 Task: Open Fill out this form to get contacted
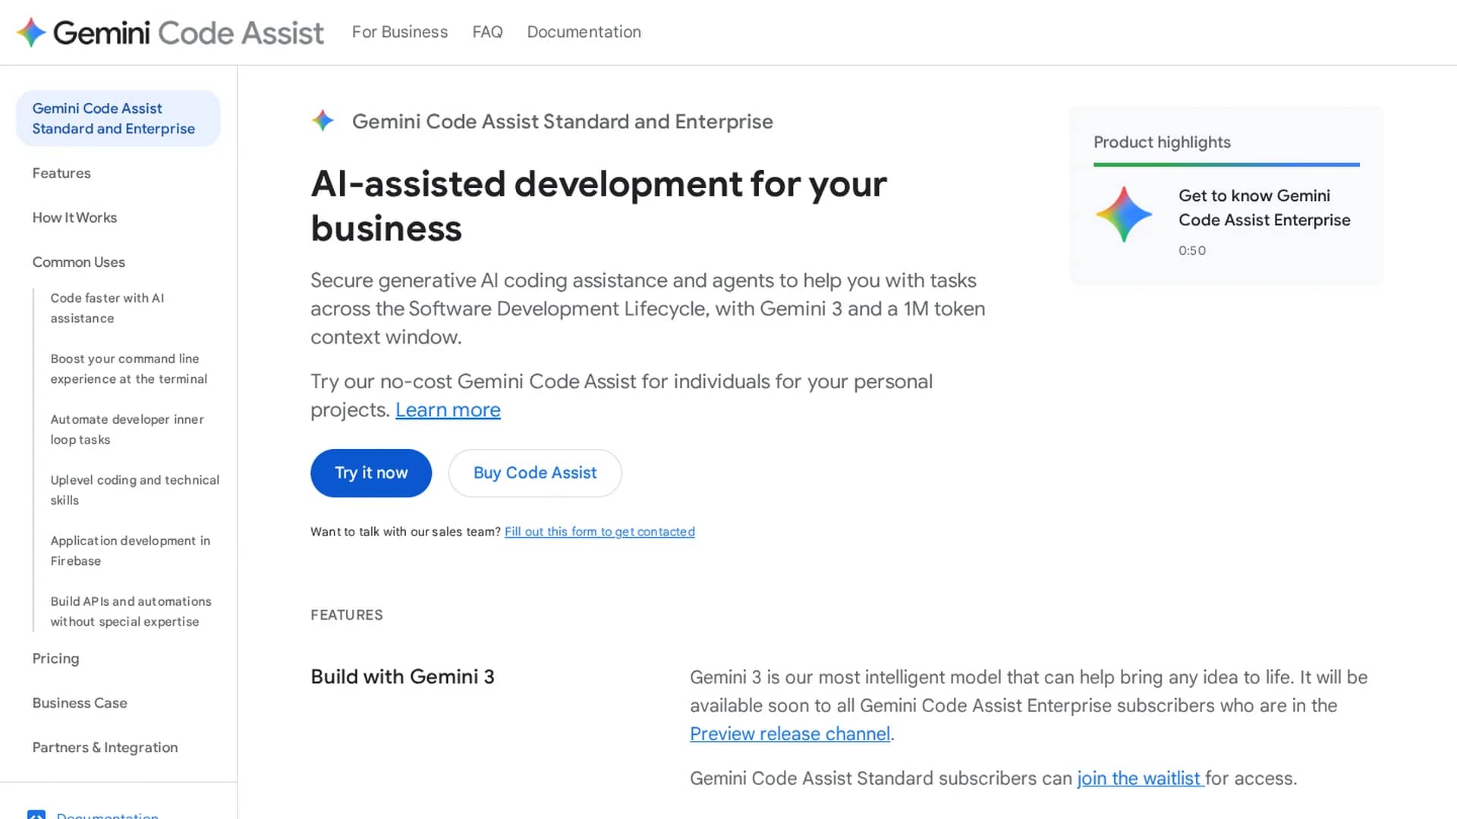click(x=599, y=532)
